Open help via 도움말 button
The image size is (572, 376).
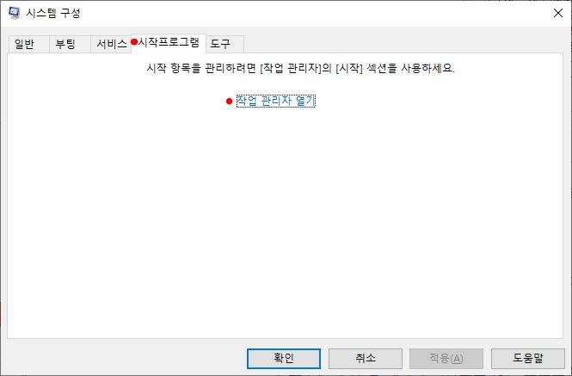click(x=528, y=359)
